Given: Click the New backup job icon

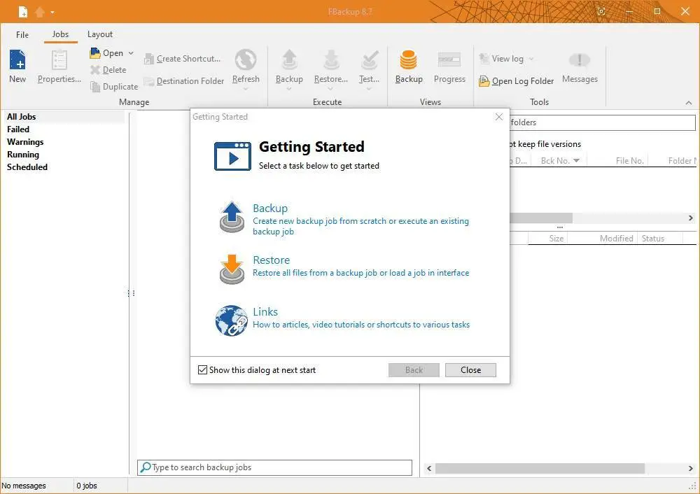Looking at the screenshot, I should pos(18,59).
